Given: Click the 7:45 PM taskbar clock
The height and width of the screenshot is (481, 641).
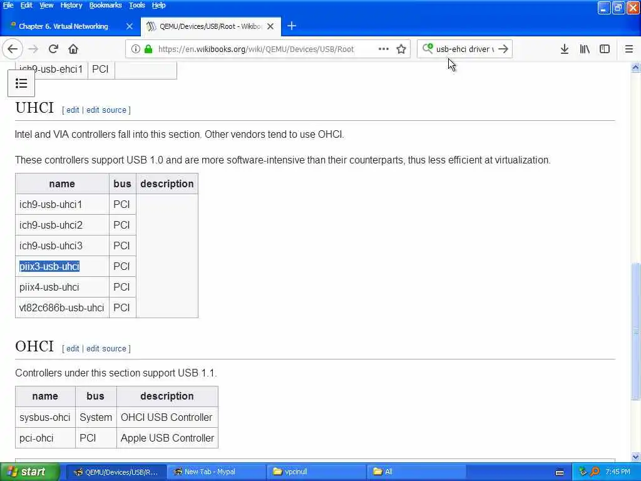Looking at the screenshot, I should pyautogui.click(x=618, y=472).
